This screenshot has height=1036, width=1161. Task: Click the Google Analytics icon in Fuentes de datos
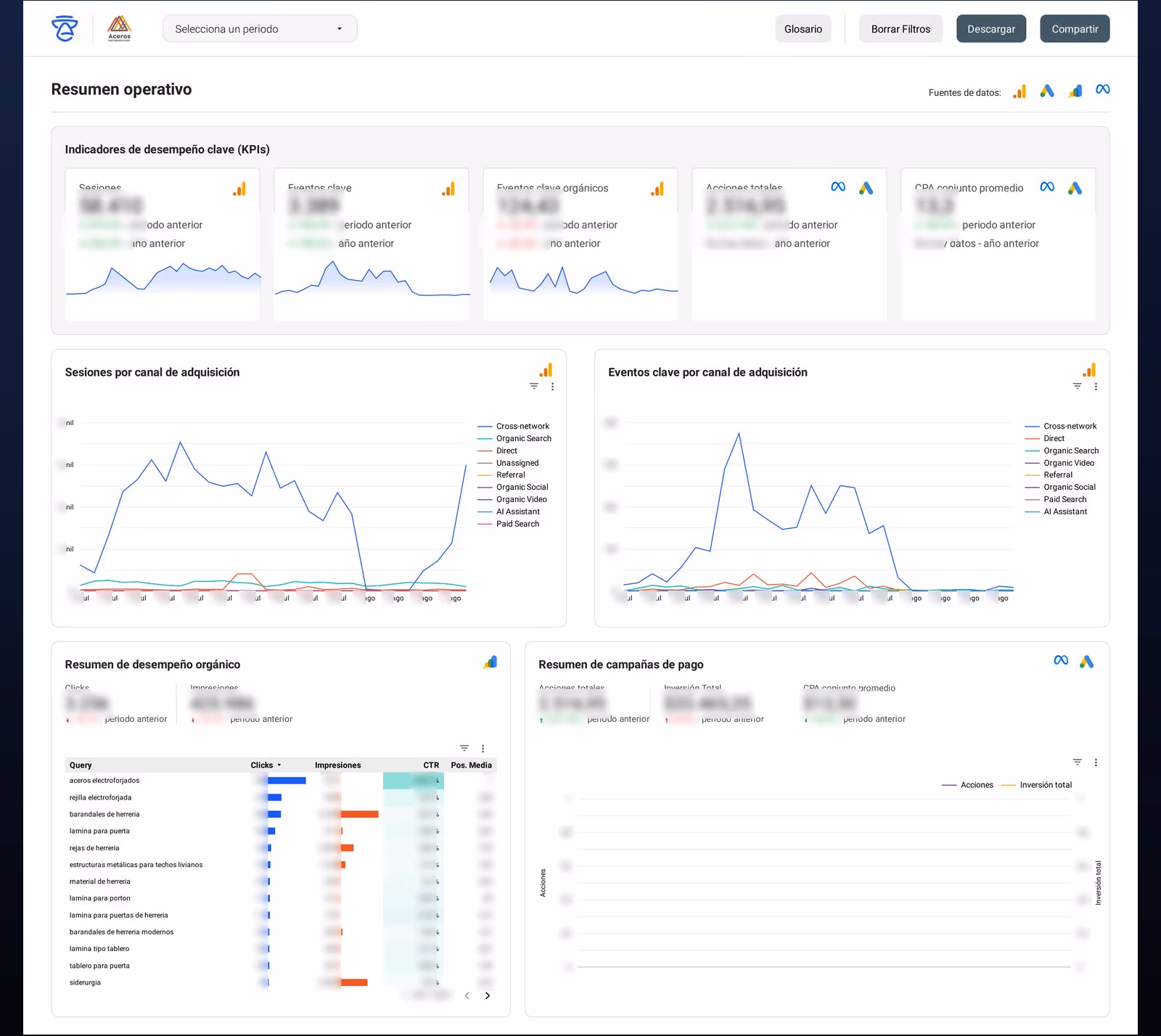(1020, 91)
